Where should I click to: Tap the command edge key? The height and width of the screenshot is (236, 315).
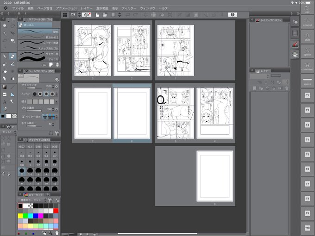point(307,66)
